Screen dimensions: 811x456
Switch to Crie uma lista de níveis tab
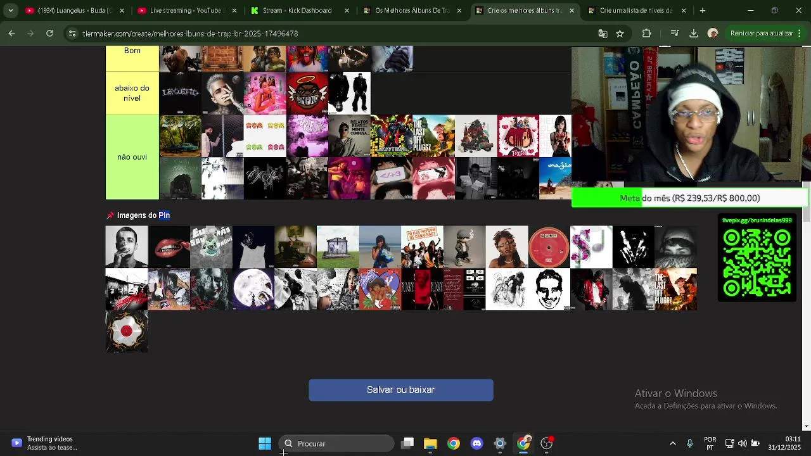[637, 10]
